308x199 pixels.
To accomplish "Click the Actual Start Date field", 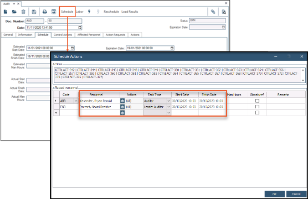I will [x=38, y=81].
